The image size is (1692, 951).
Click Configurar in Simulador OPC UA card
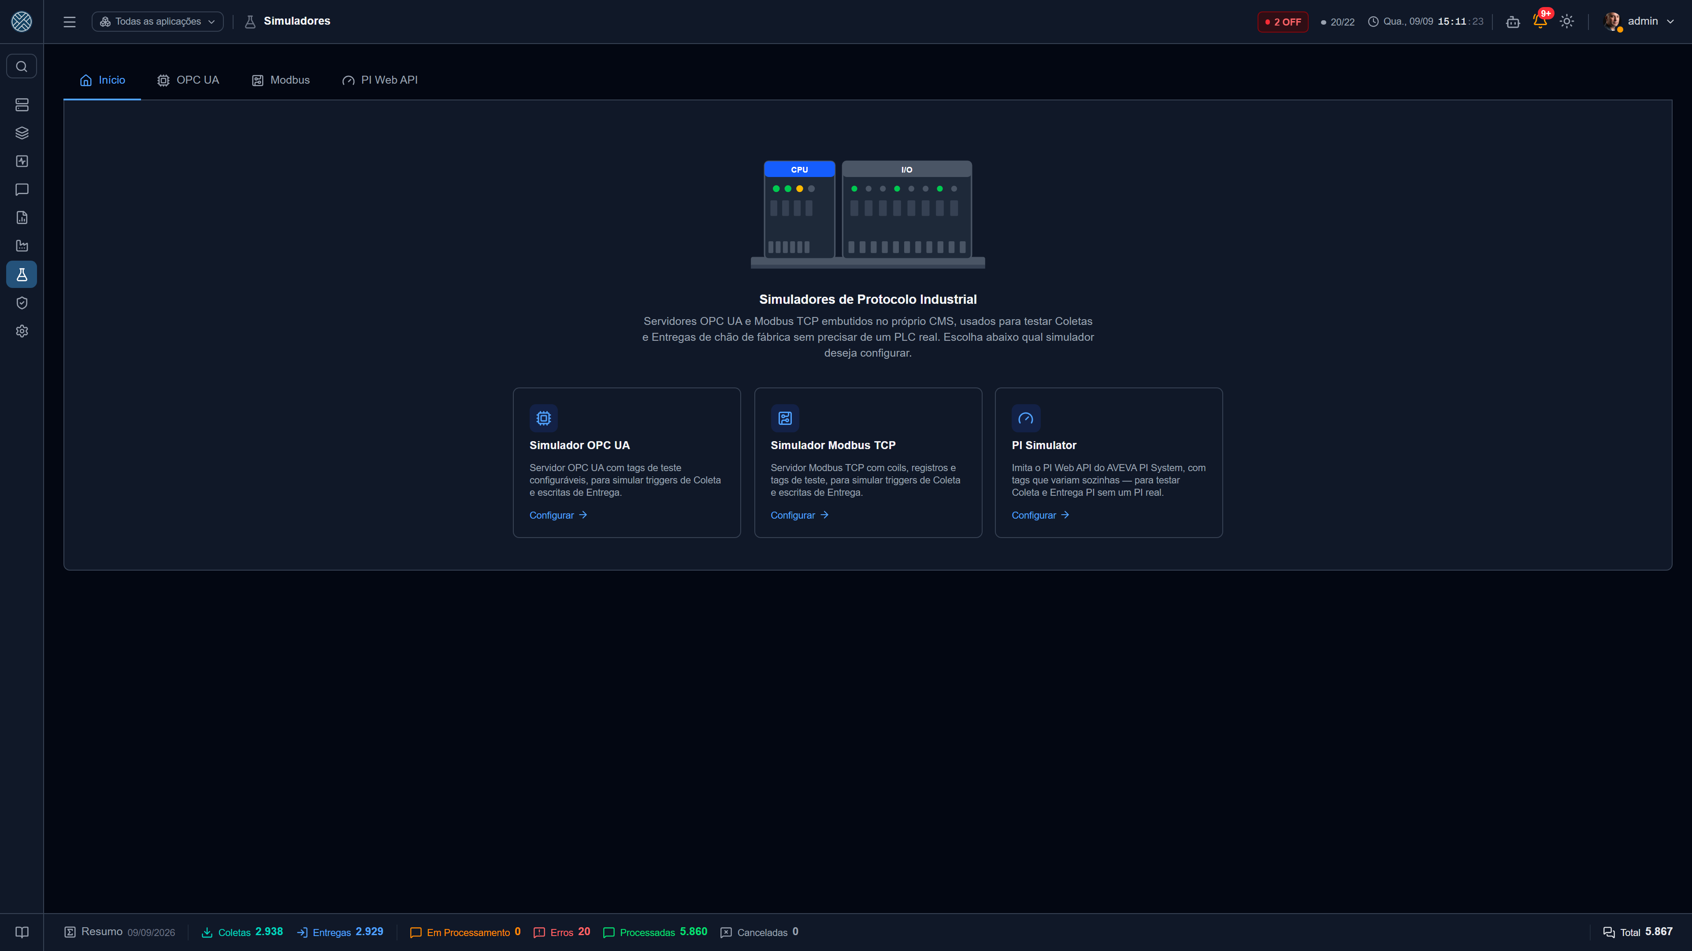[558, 515]
